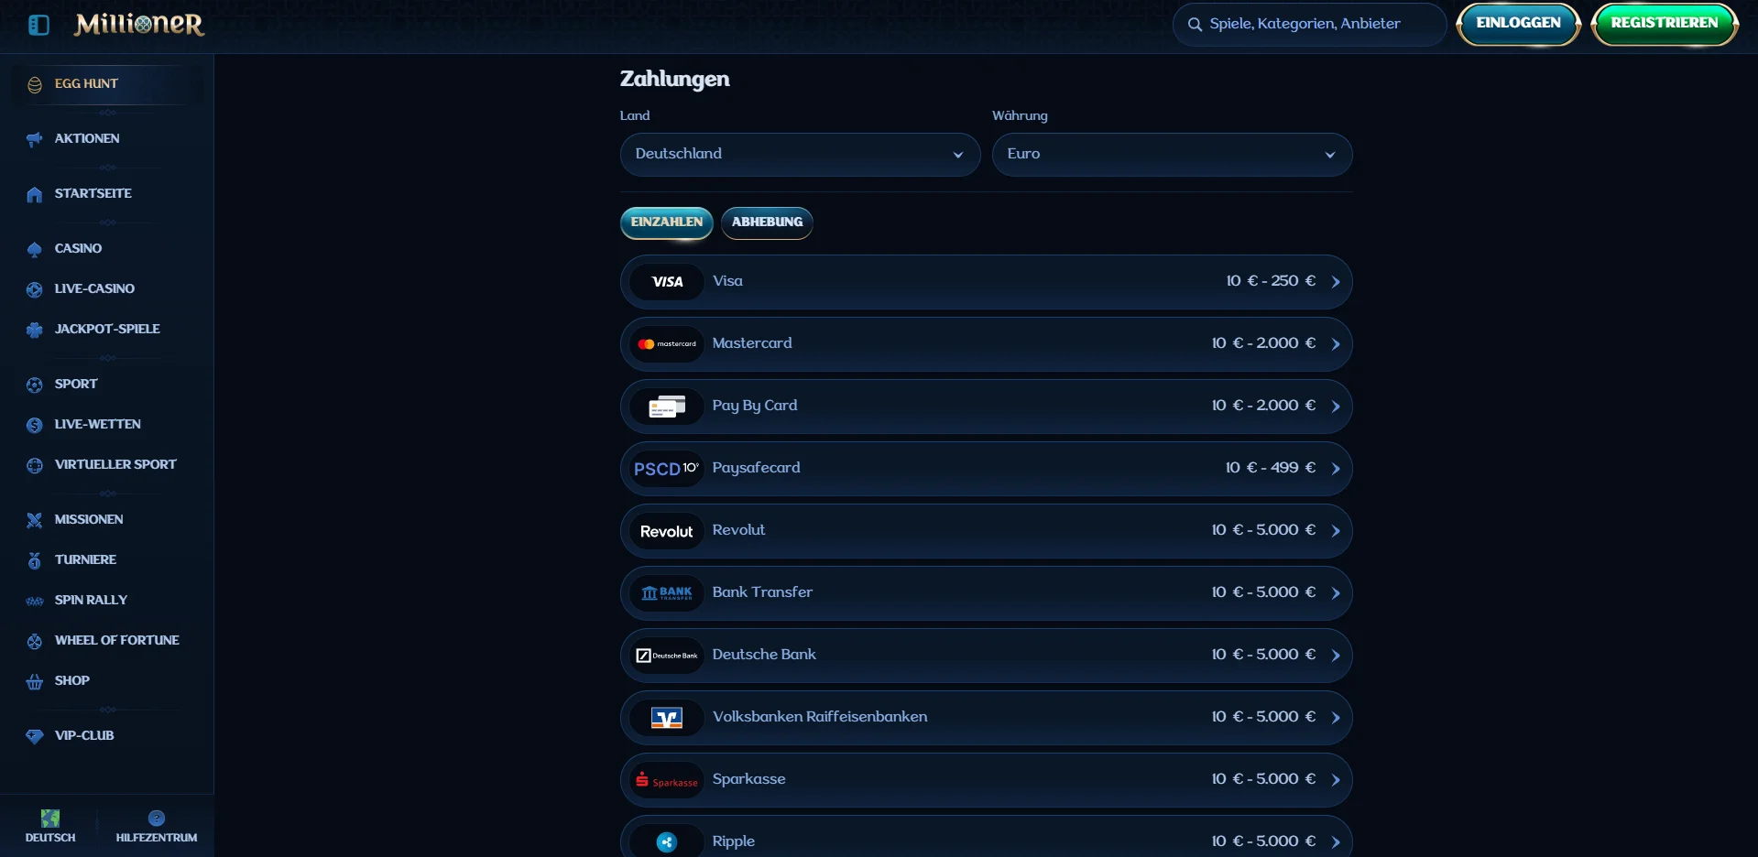Screen dimensions: 1758x857
Task: Click the game search field
Action: (x=1310, y=24)
